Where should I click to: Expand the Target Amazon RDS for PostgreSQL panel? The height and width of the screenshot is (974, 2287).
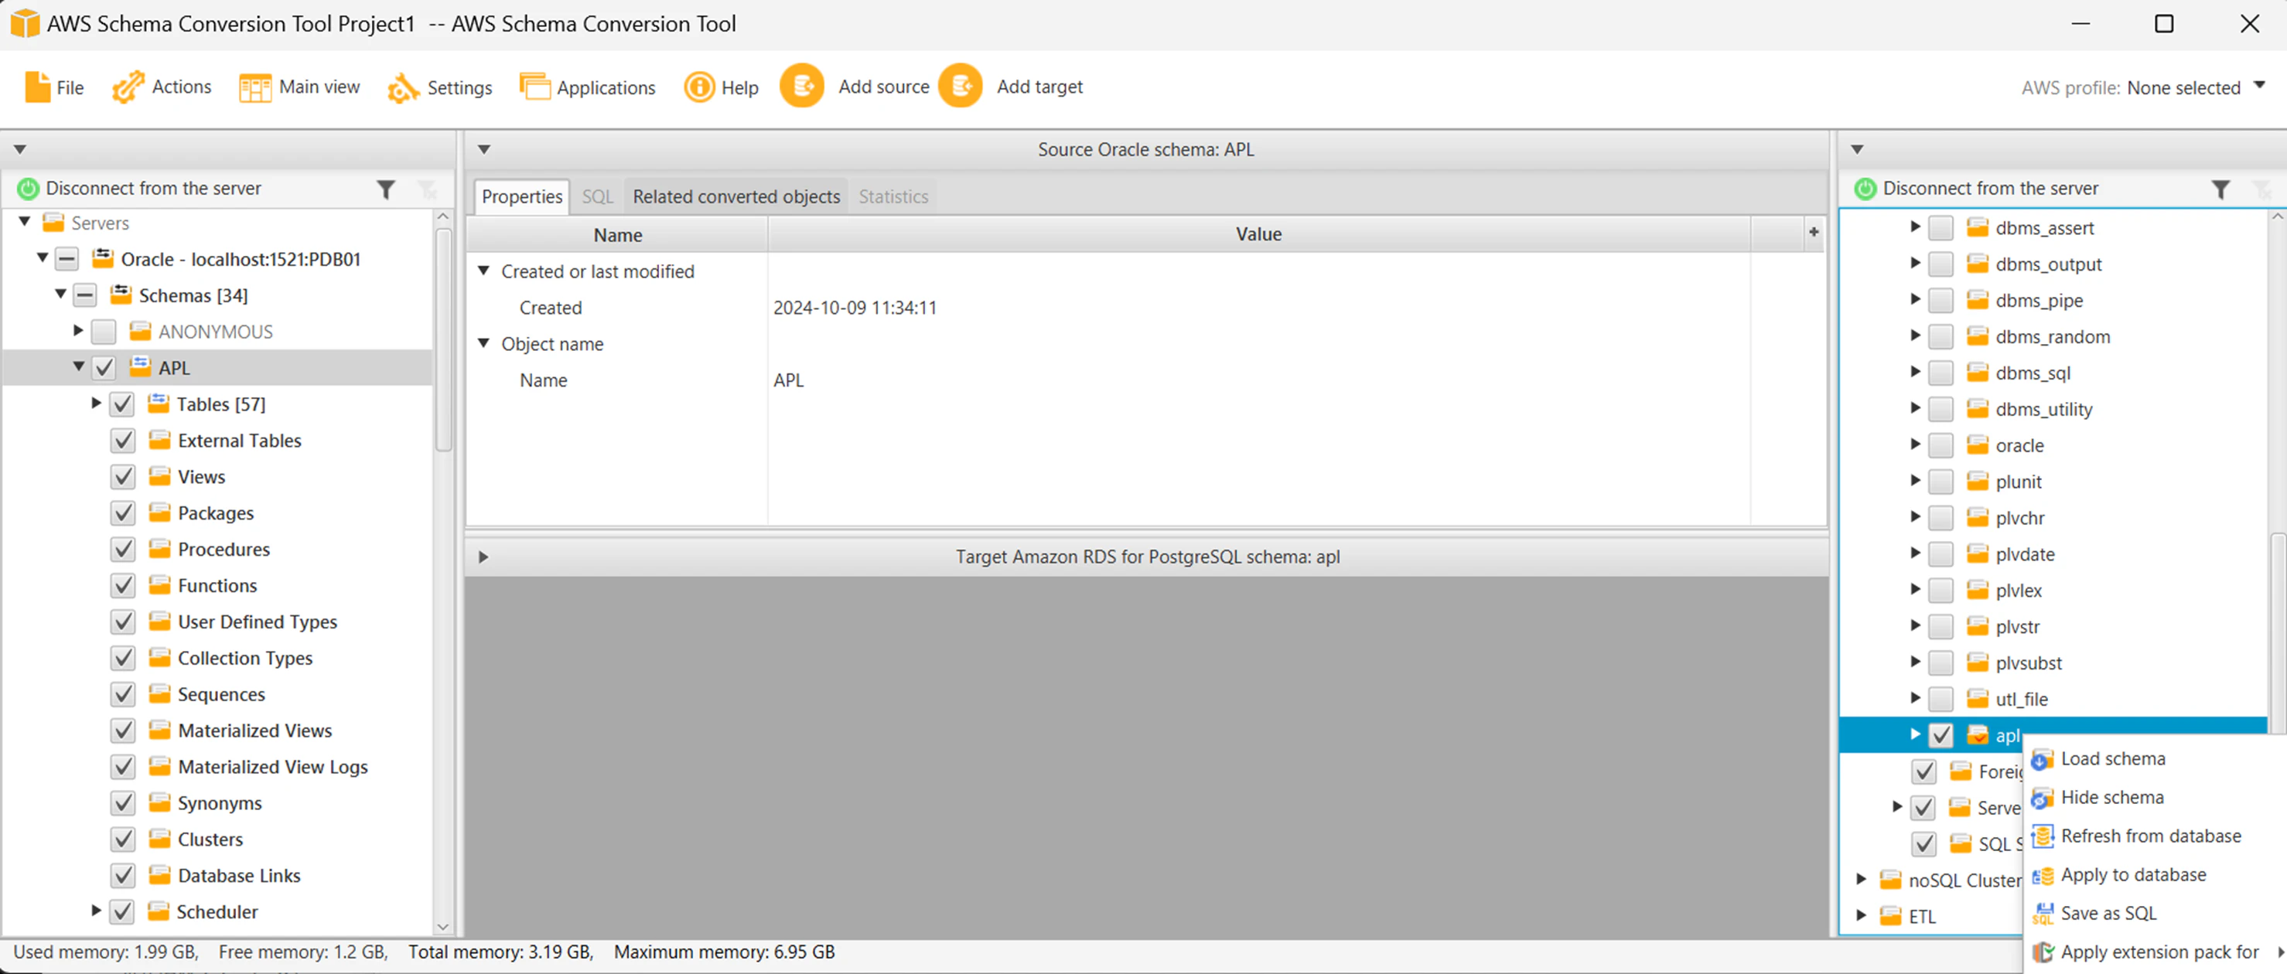point(483,557)
